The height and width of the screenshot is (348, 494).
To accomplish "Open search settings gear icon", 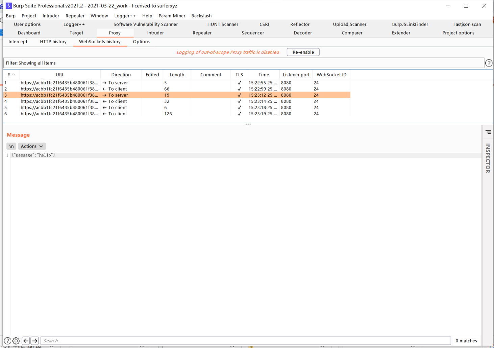I will pos(16,341).
